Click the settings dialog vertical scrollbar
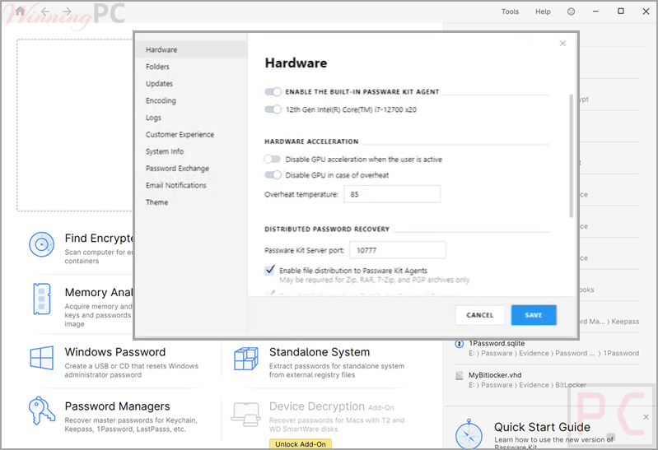The image size is (658, 450). [x=571, y=155]
